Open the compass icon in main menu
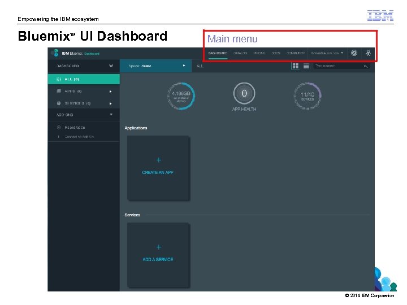Screen dimensions: 407x305 pyautogui.click(x=354, y=53)
